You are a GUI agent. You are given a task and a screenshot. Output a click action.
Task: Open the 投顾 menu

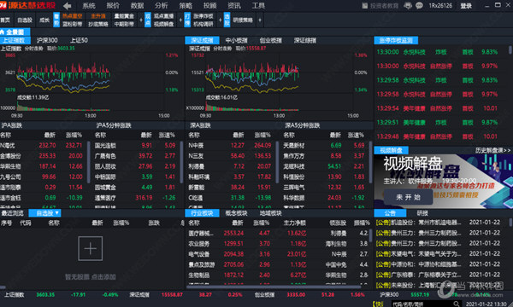pyautogui.click(x=209, y=6)
